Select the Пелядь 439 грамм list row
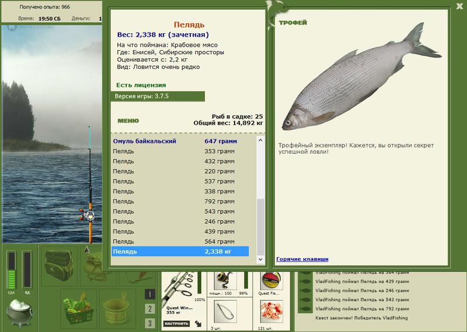This screenshot has width=467, height=332. (x=180, y=232)
